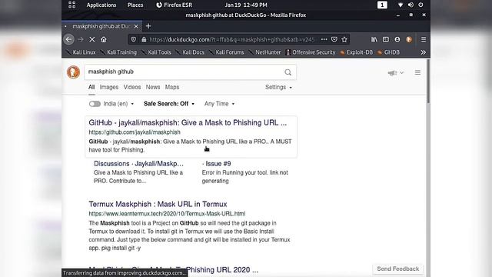Switch to News results tab
This screenshot has width=492, height=277.
153,87
